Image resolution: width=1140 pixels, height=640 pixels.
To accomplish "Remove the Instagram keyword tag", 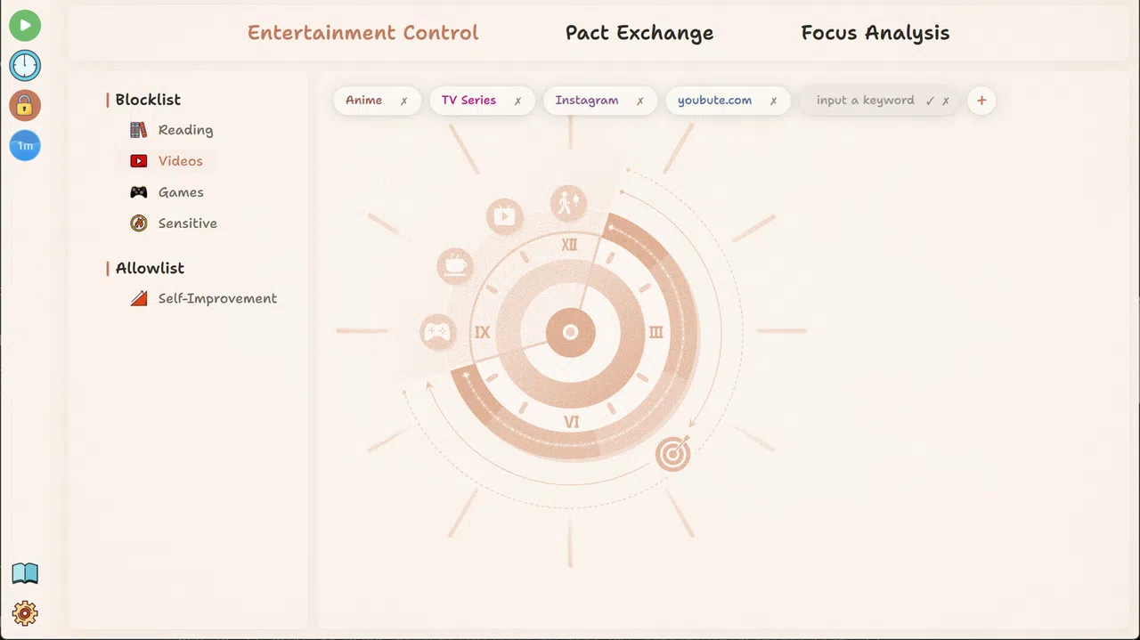I will (639, 101).
